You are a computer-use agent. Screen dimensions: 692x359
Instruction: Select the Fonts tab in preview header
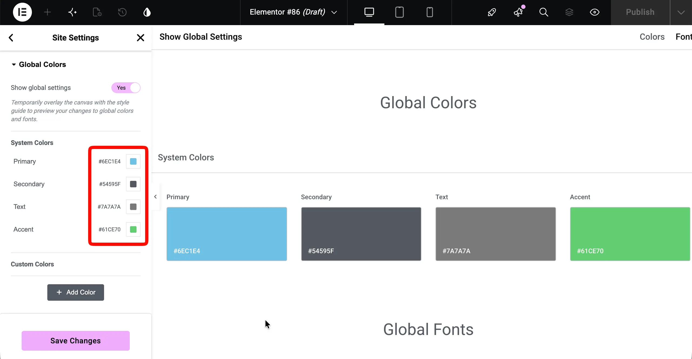tap(684, 37)
